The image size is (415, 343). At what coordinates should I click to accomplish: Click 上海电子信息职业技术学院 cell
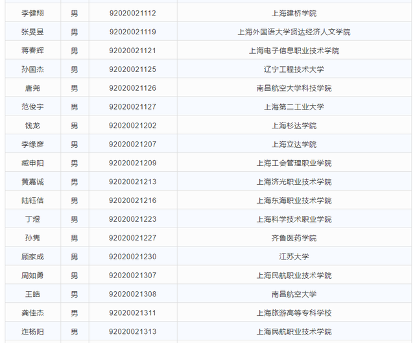click(294, 51)
